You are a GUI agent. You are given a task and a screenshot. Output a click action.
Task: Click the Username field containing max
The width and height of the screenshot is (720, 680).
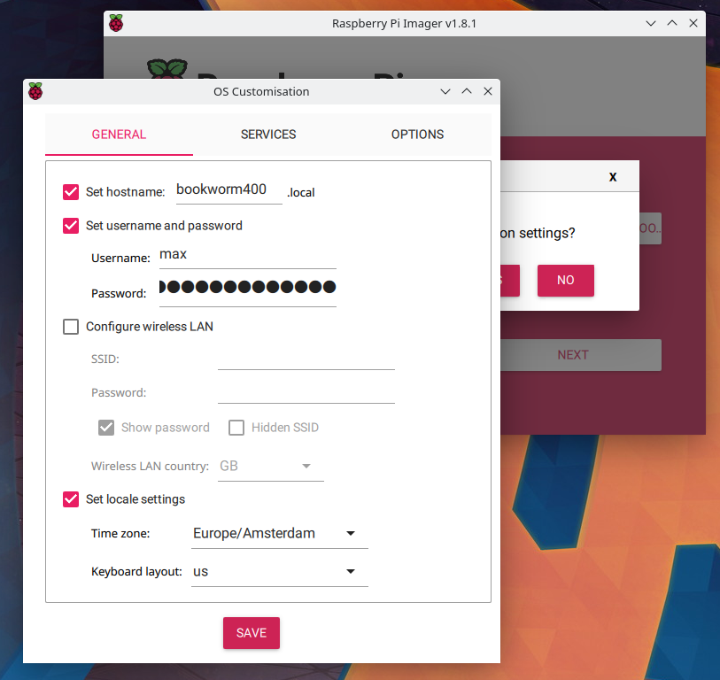pyautogui.click(x=247, y=255)
